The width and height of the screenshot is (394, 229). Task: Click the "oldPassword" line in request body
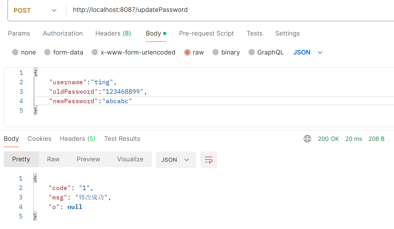point(98,92)
